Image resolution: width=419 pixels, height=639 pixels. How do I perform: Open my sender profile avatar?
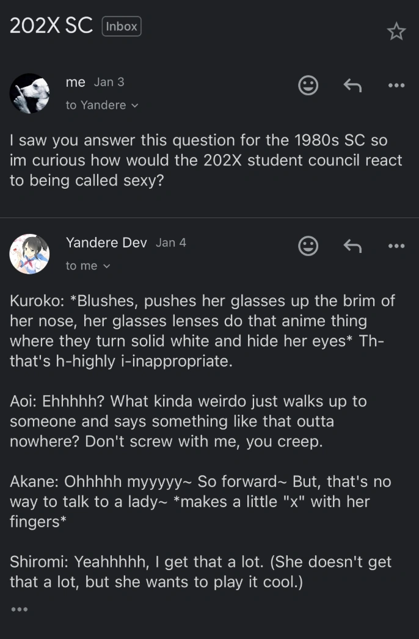(29, 93)
